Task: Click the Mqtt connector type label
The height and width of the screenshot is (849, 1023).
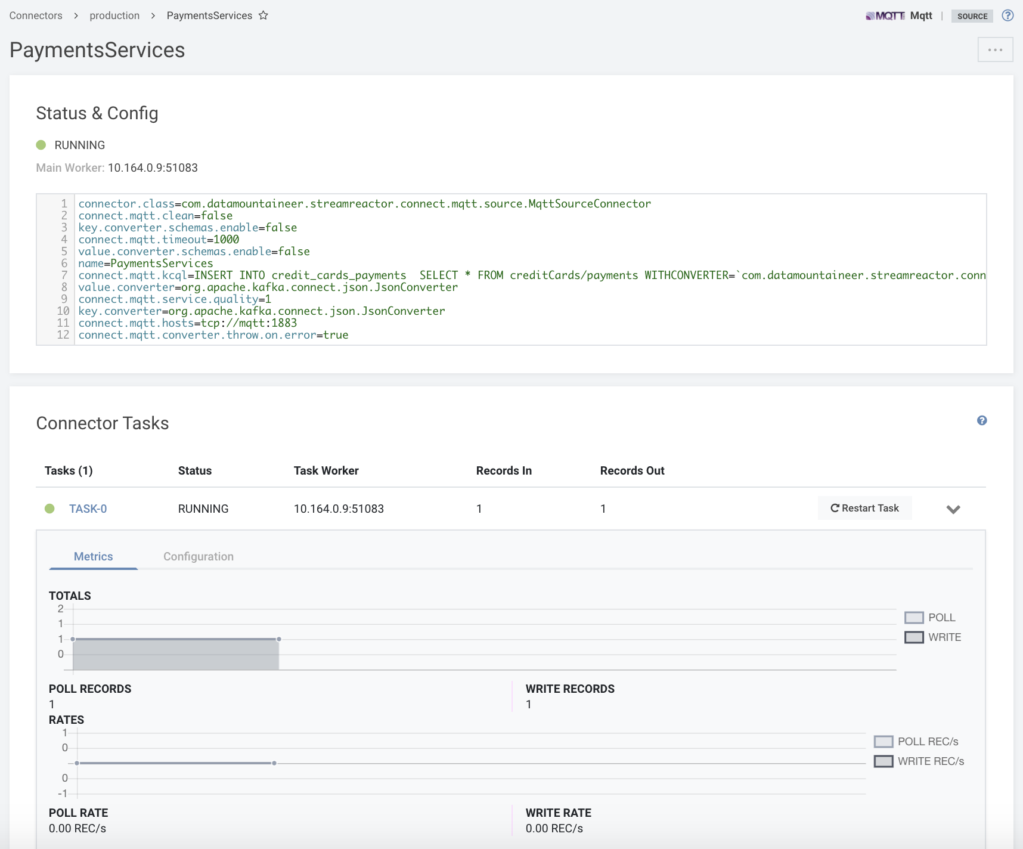Action: (x=921, y=16)
